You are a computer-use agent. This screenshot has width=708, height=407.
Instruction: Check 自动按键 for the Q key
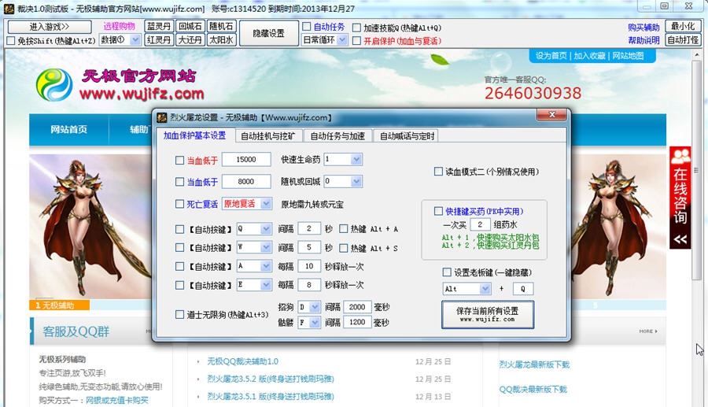pyautogui.click(x=179, y=229)
